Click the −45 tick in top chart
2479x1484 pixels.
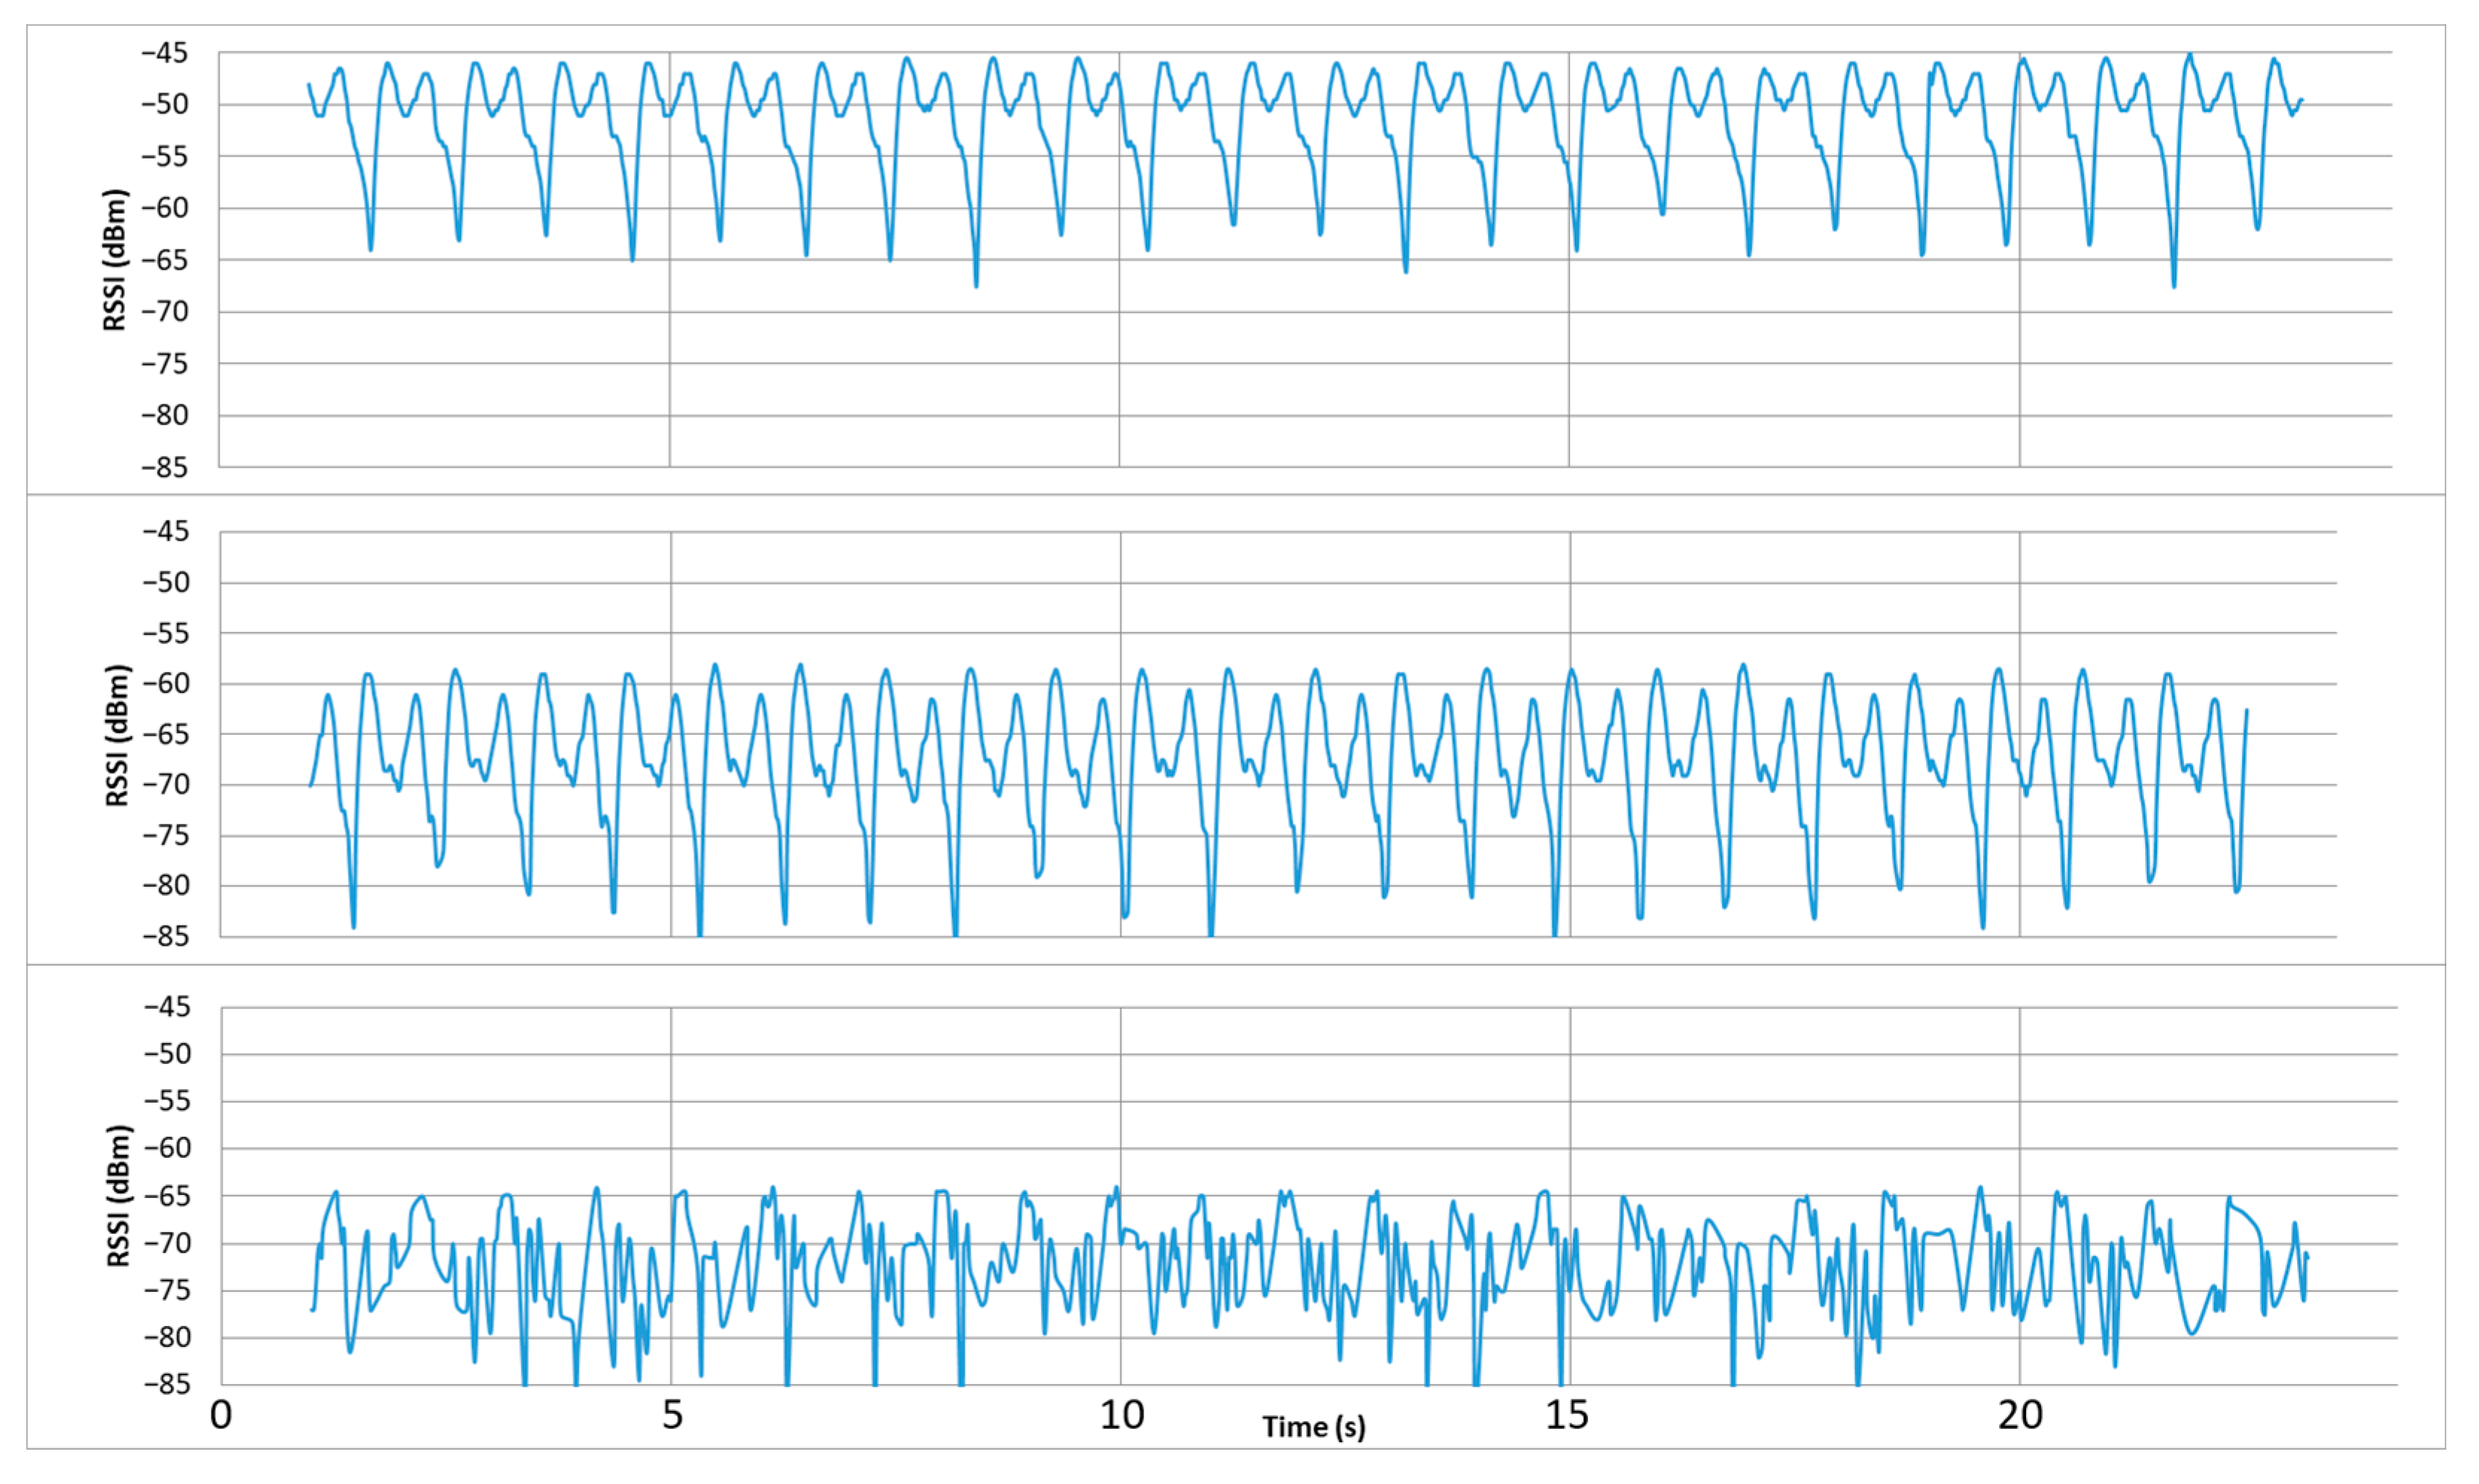click(164, 53)
